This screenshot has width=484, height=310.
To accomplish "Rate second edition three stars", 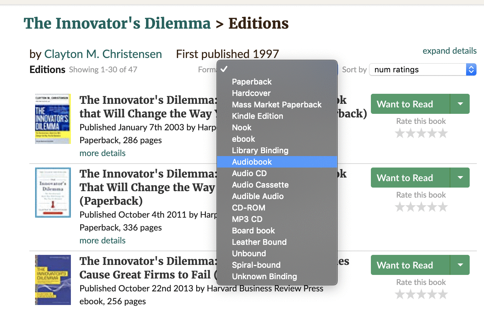I will pyautogui.click(x=421, y=207).
